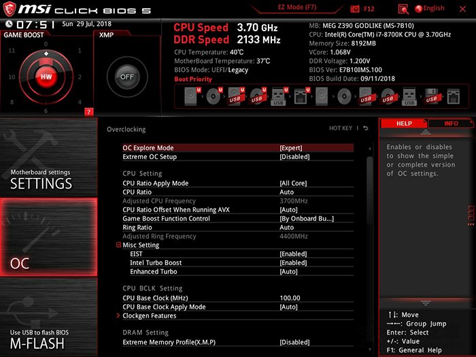Viewport: 476px width, 357px height.
Task: Open the HOT KEY list
Action: coord(341,128)
